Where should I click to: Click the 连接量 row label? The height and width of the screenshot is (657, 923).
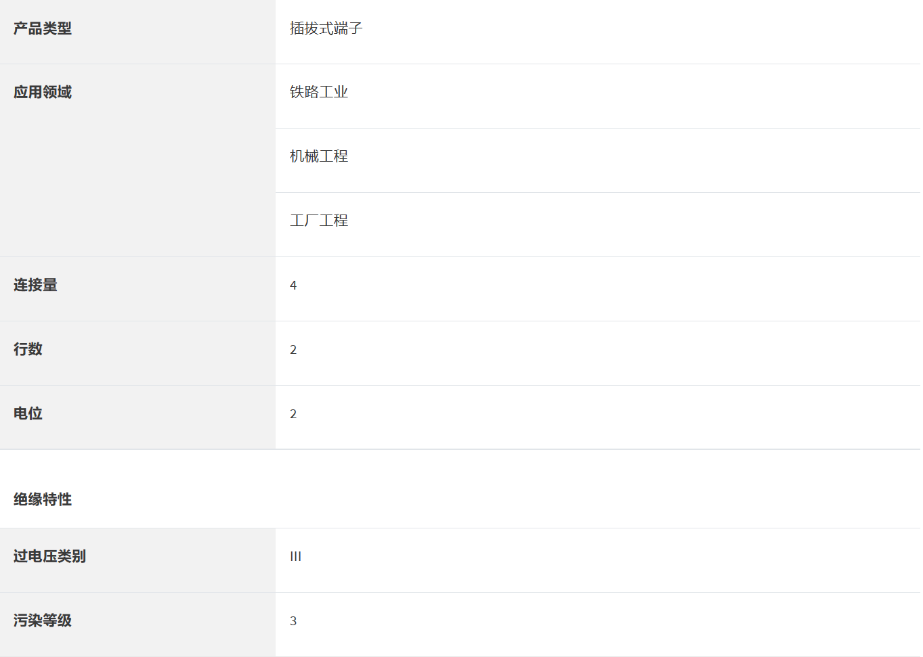[35, 285]
